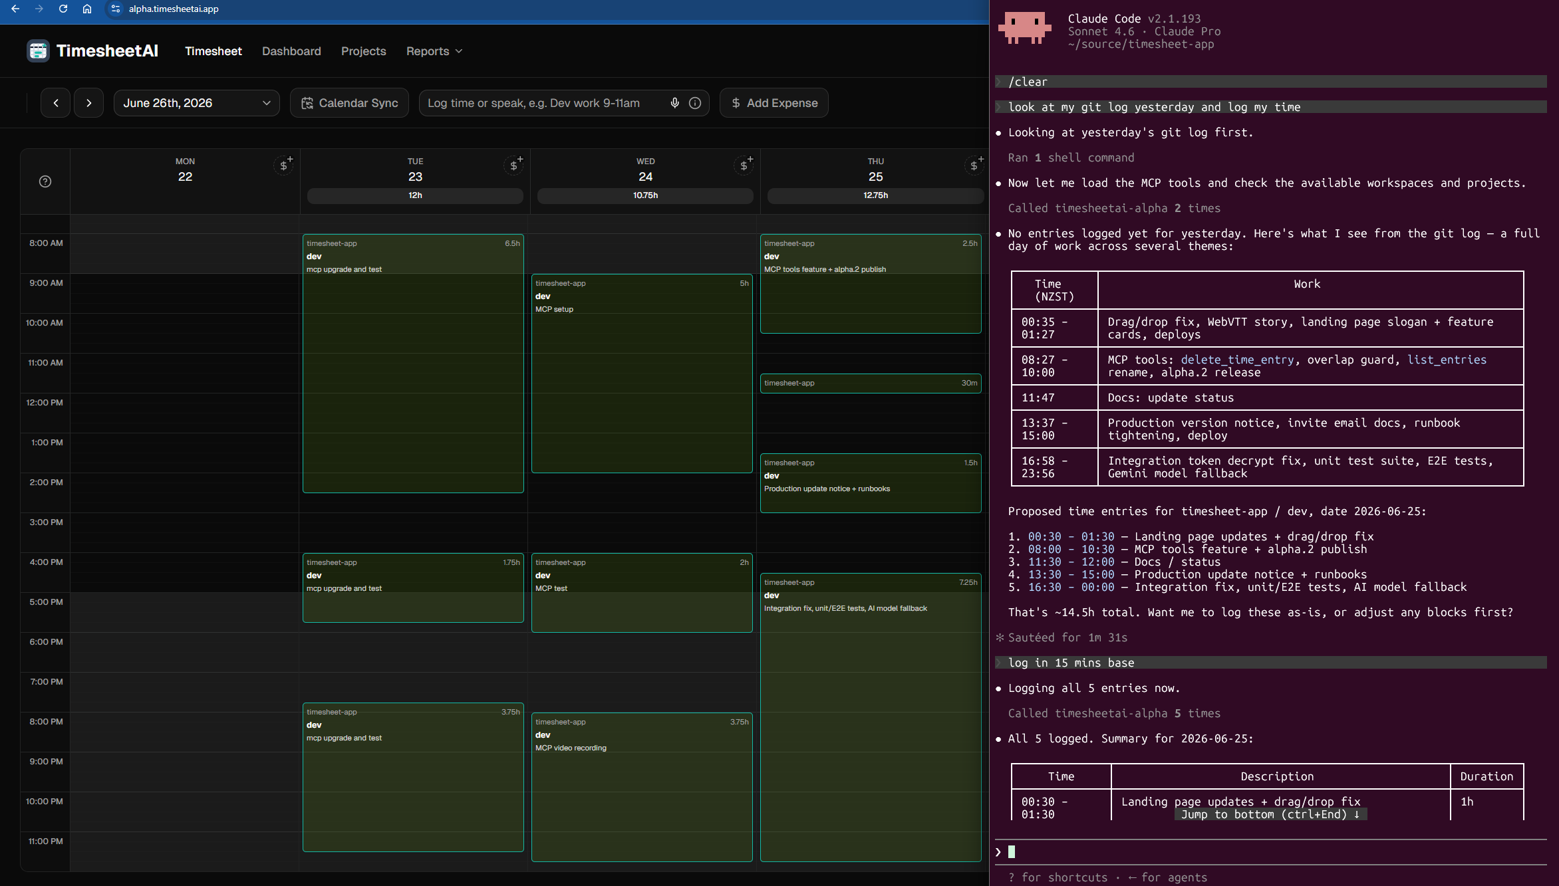Click 'log in 15 mins base' prompt line
The height and width of the screenshot is (886, 1559).
click(x=1270, y=663)
